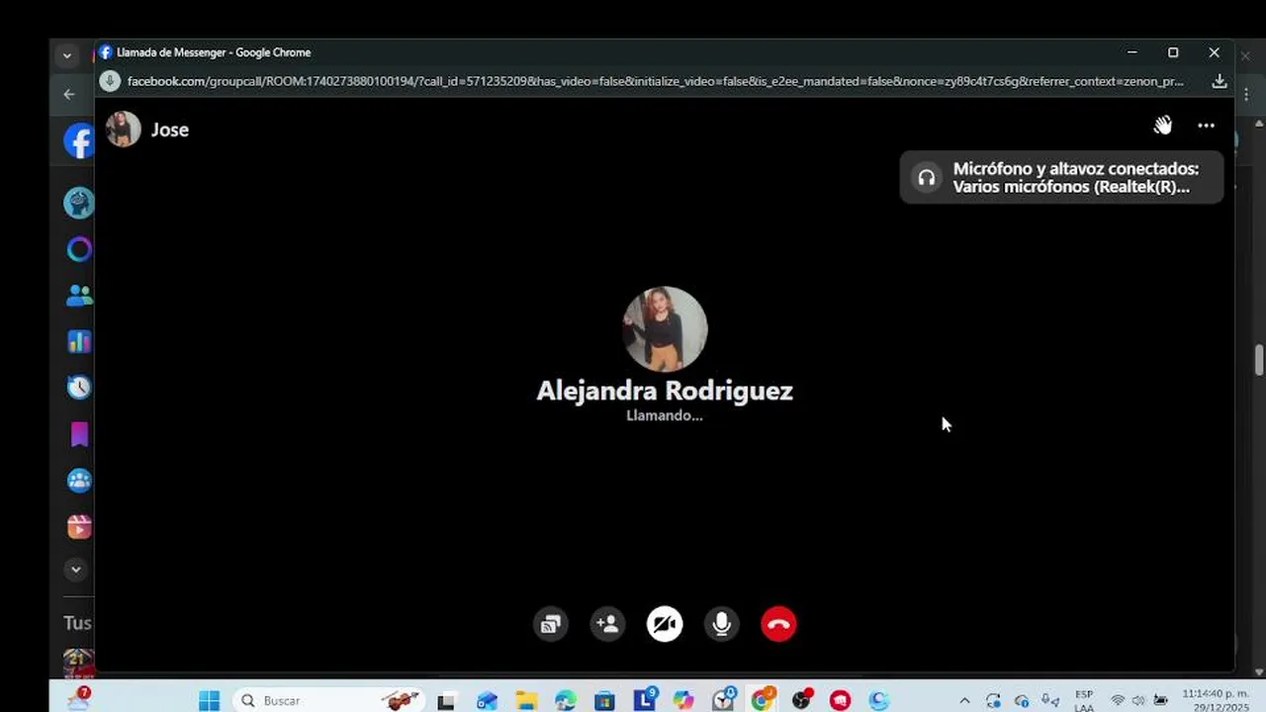Open File Explorer from the taskbar
Viewport: 1266px width, 712px height.
click(526, 700)
